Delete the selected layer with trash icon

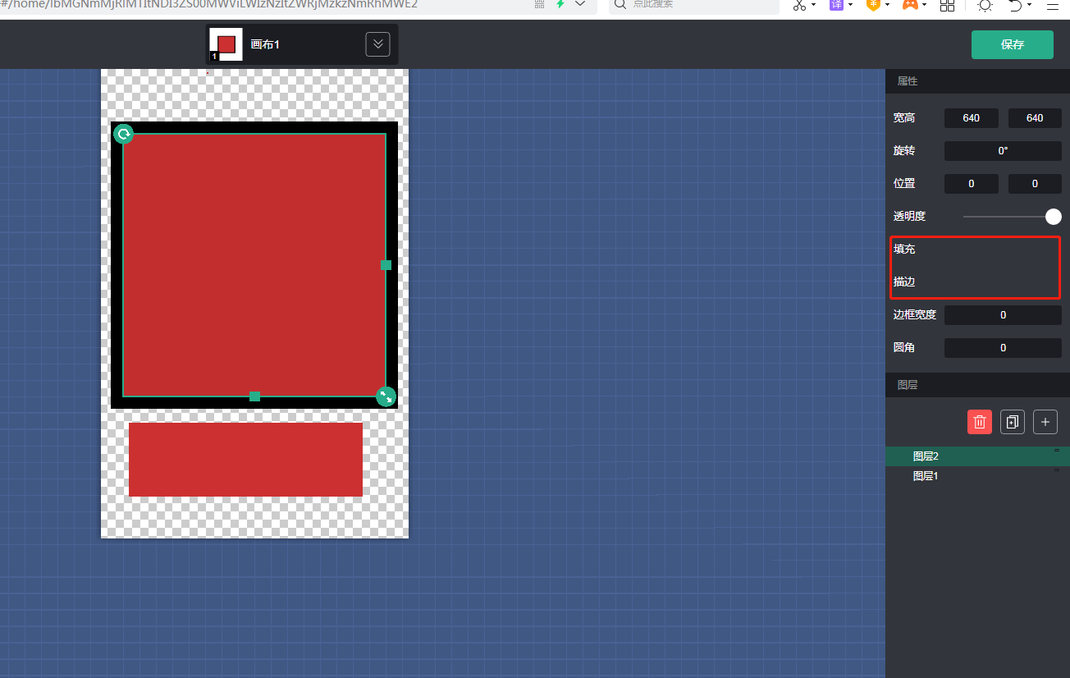(x=979, y=422)
